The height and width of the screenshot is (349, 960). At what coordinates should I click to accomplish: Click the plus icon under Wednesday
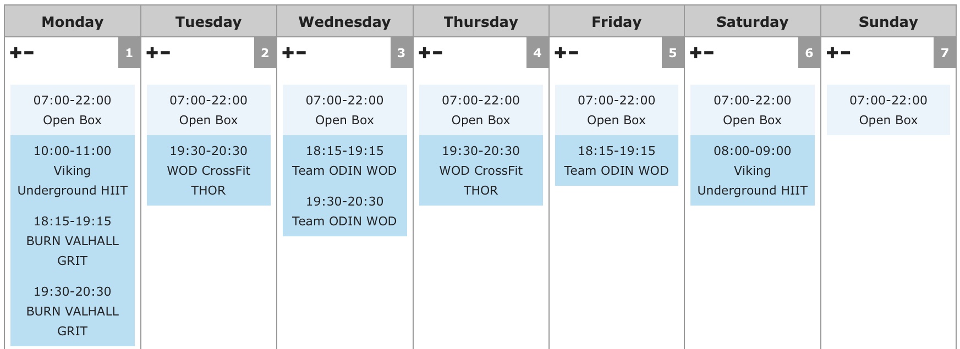pyautogui.click(x=288, y=53)
